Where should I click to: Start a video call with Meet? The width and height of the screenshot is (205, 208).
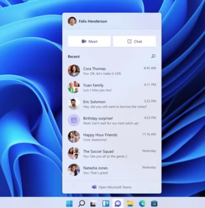tap(89, 41)
